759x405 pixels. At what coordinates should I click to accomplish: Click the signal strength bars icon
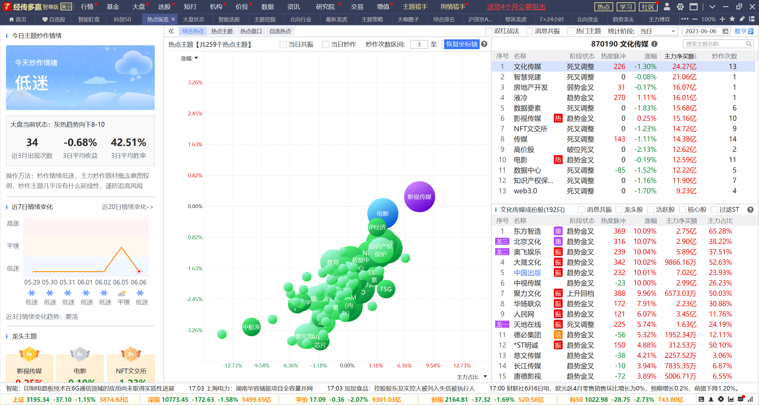click(x=750, y=399)
